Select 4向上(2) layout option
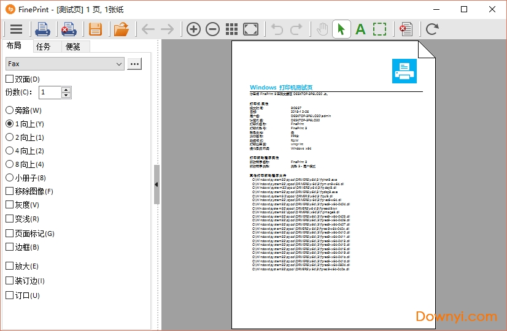Image resolution: width=507 pixels, height=331 pixels. coord(9,151)
